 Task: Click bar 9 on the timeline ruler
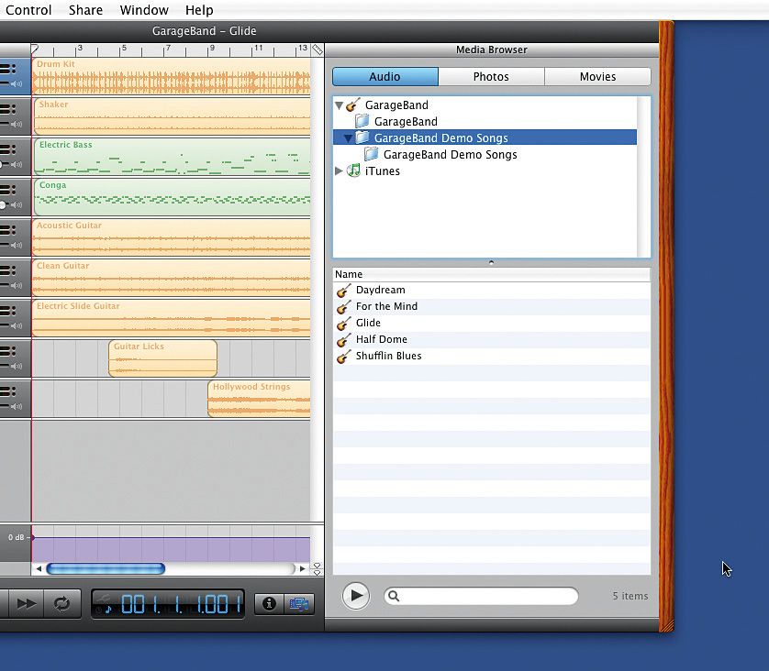pos(211,49)
